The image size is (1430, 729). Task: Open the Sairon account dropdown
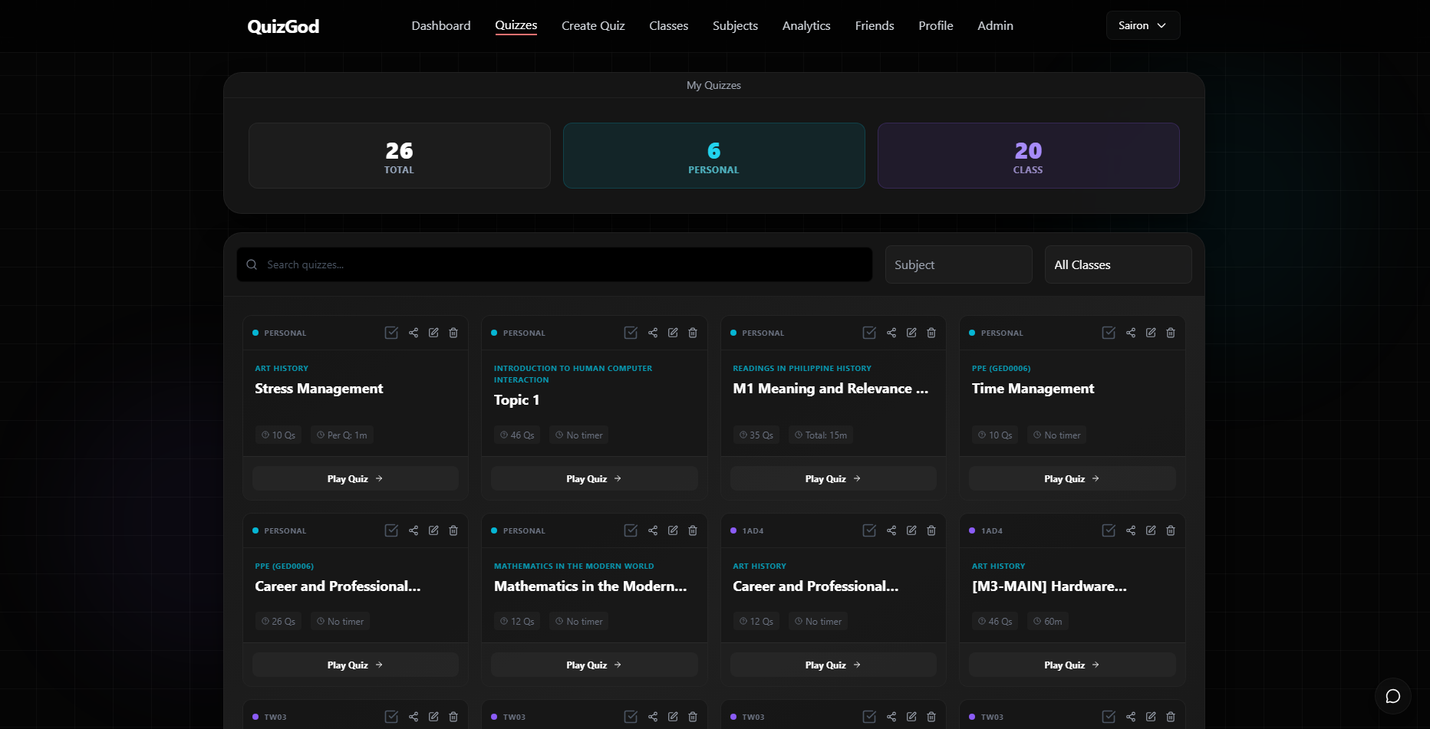click(x=1142, y=25)
